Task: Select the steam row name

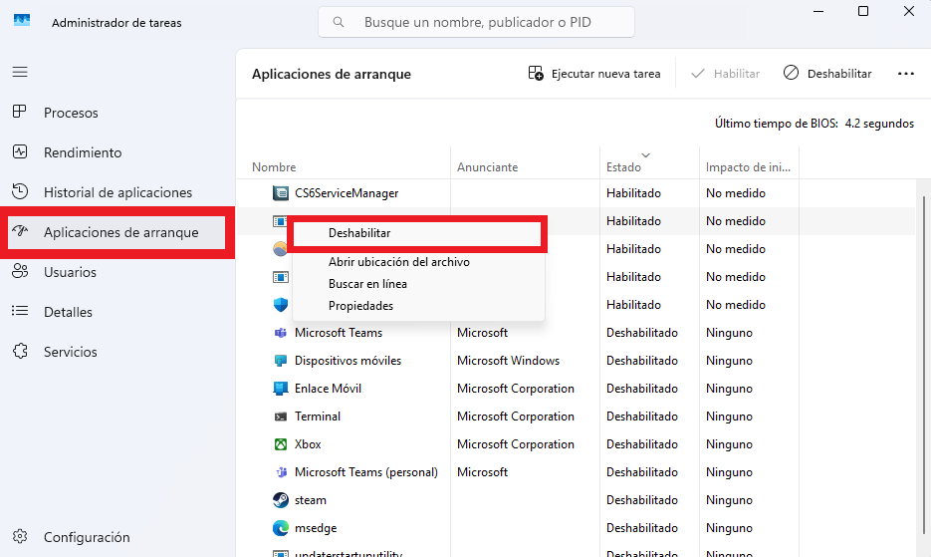Action: tap(310, 500)
